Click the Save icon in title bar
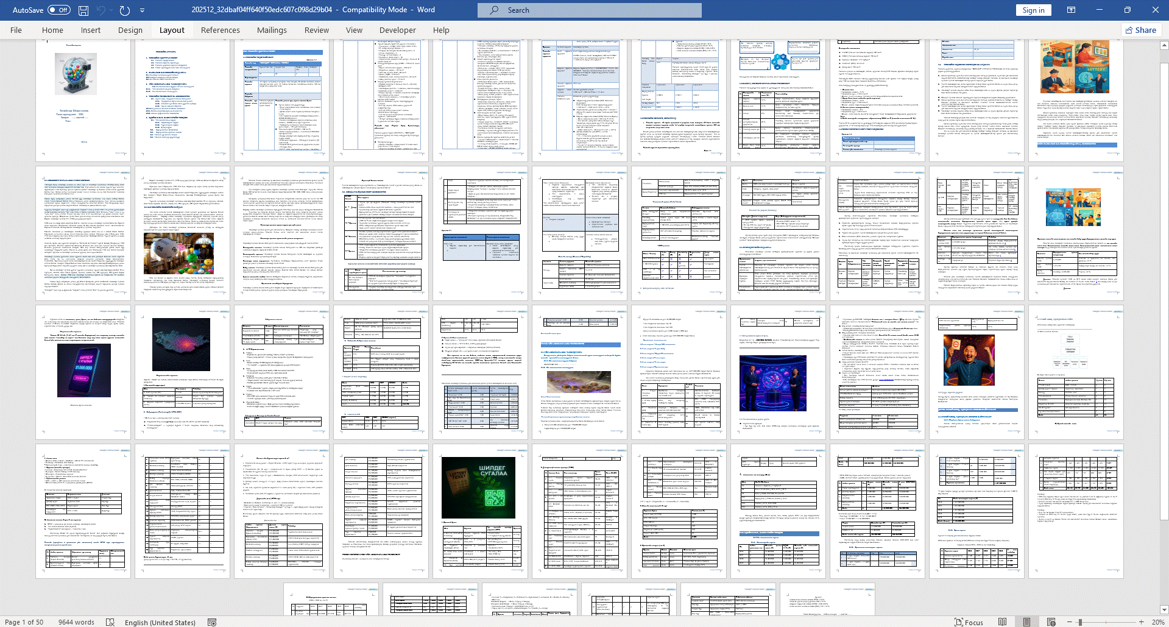Viewport: 1169px width, 627px height. coord(83,10)
